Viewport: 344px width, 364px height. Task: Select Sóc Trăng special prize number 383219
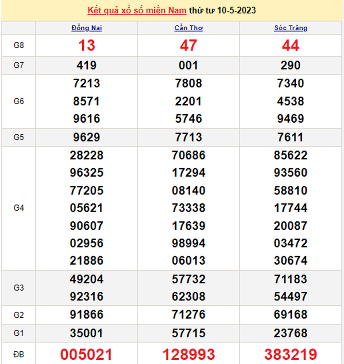click(x=290, y=354)
